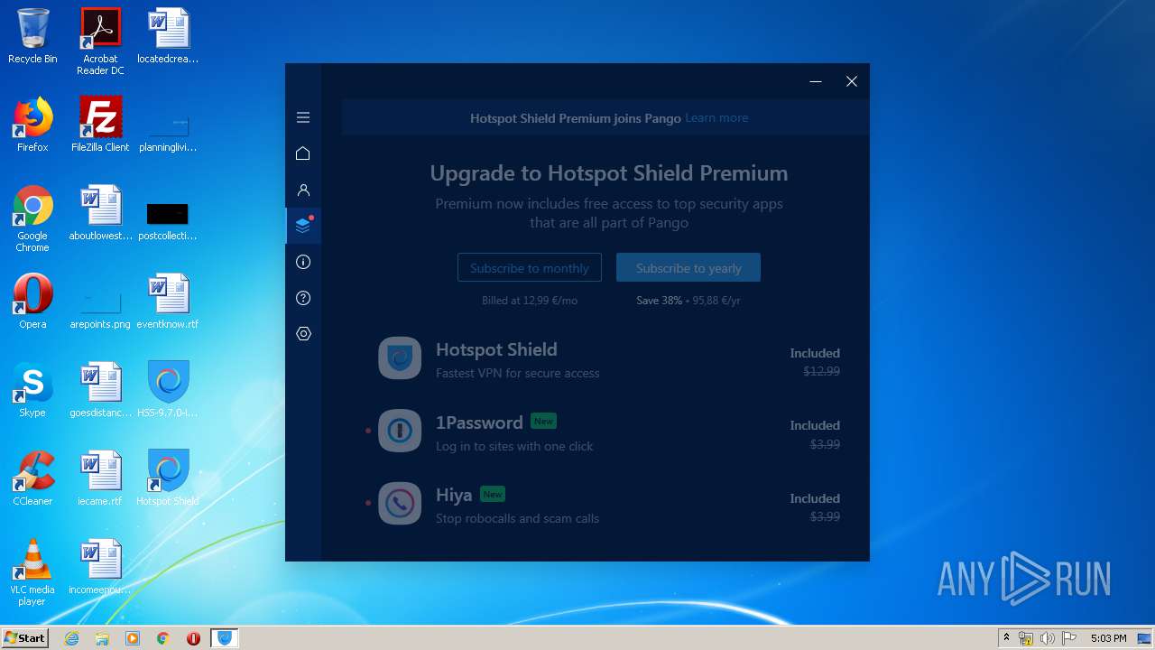The height and width of the screenshot is (650, 1155).
Task: Launch Opera from the taskbar
Action: coord(193,638)
